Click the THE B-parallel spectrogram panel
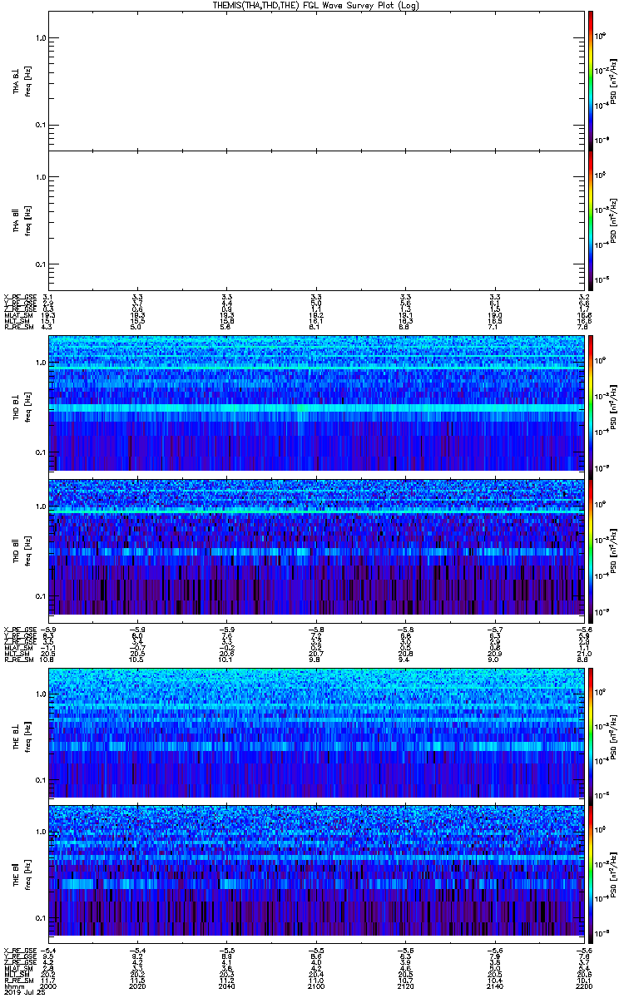 (x=315, y=872)
